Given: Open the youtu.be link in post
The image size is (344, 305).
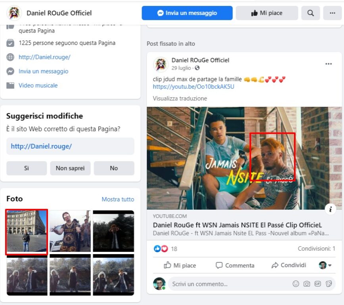Looking at the screenshot, I should 194,87.
